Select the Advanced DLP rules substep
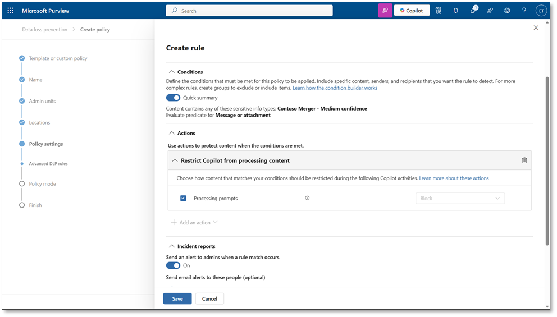This screenshot has height=317, width=557. (48, 164)
